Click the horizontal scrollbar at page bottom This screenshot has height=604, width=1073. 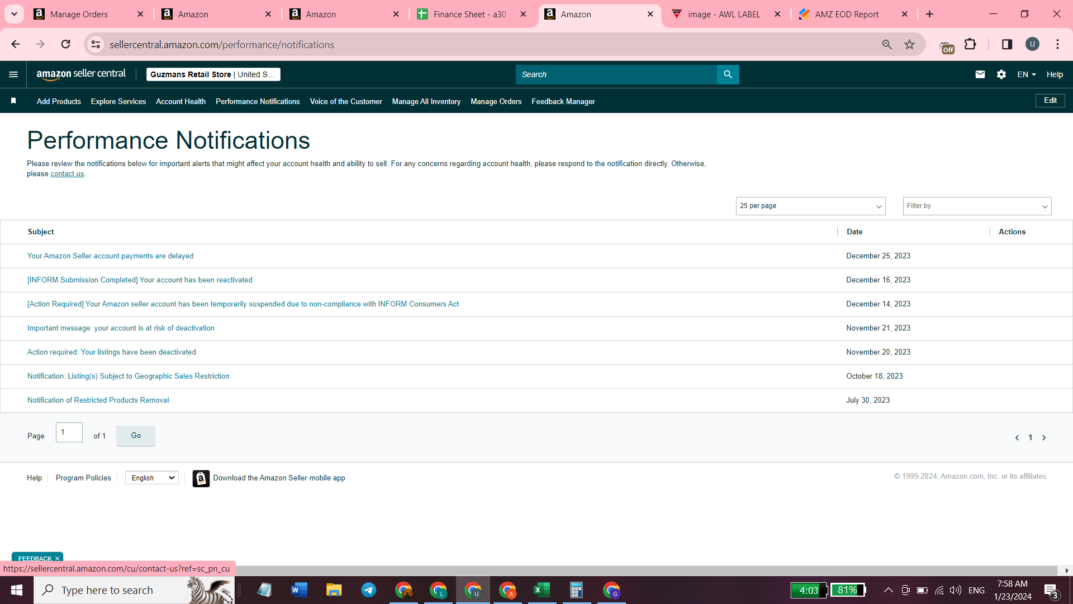pyautogui.click(x=529, y=570)
